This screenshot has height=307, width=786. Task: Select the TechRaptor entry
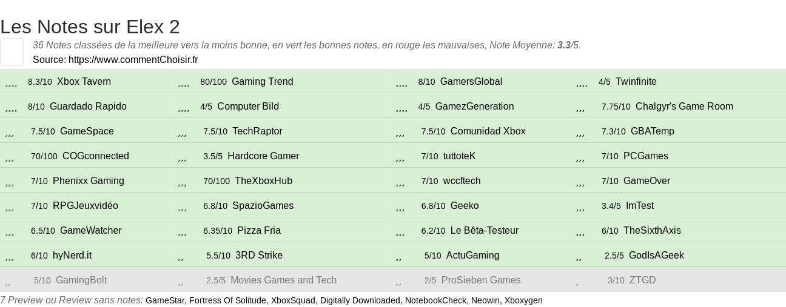click(257, 131)
